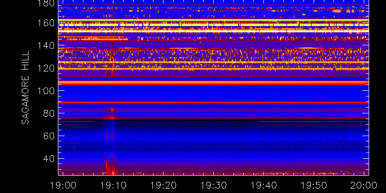The image size is (386, 193).
Task: Click the 120 frequency axis label
Action: [46, 68]
